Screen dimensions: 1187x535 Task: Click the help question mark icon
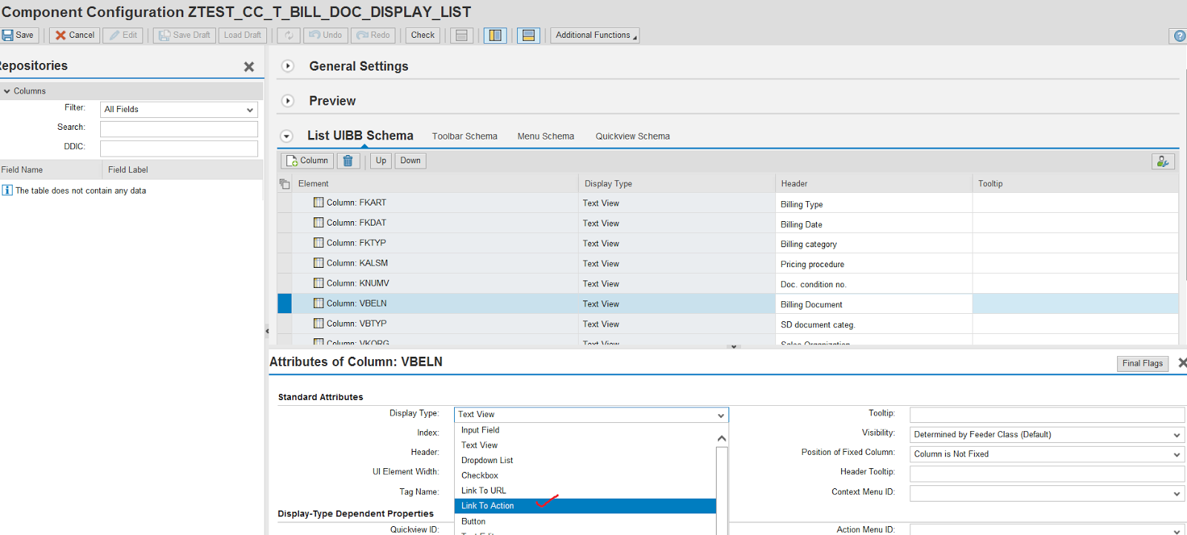1179,36
